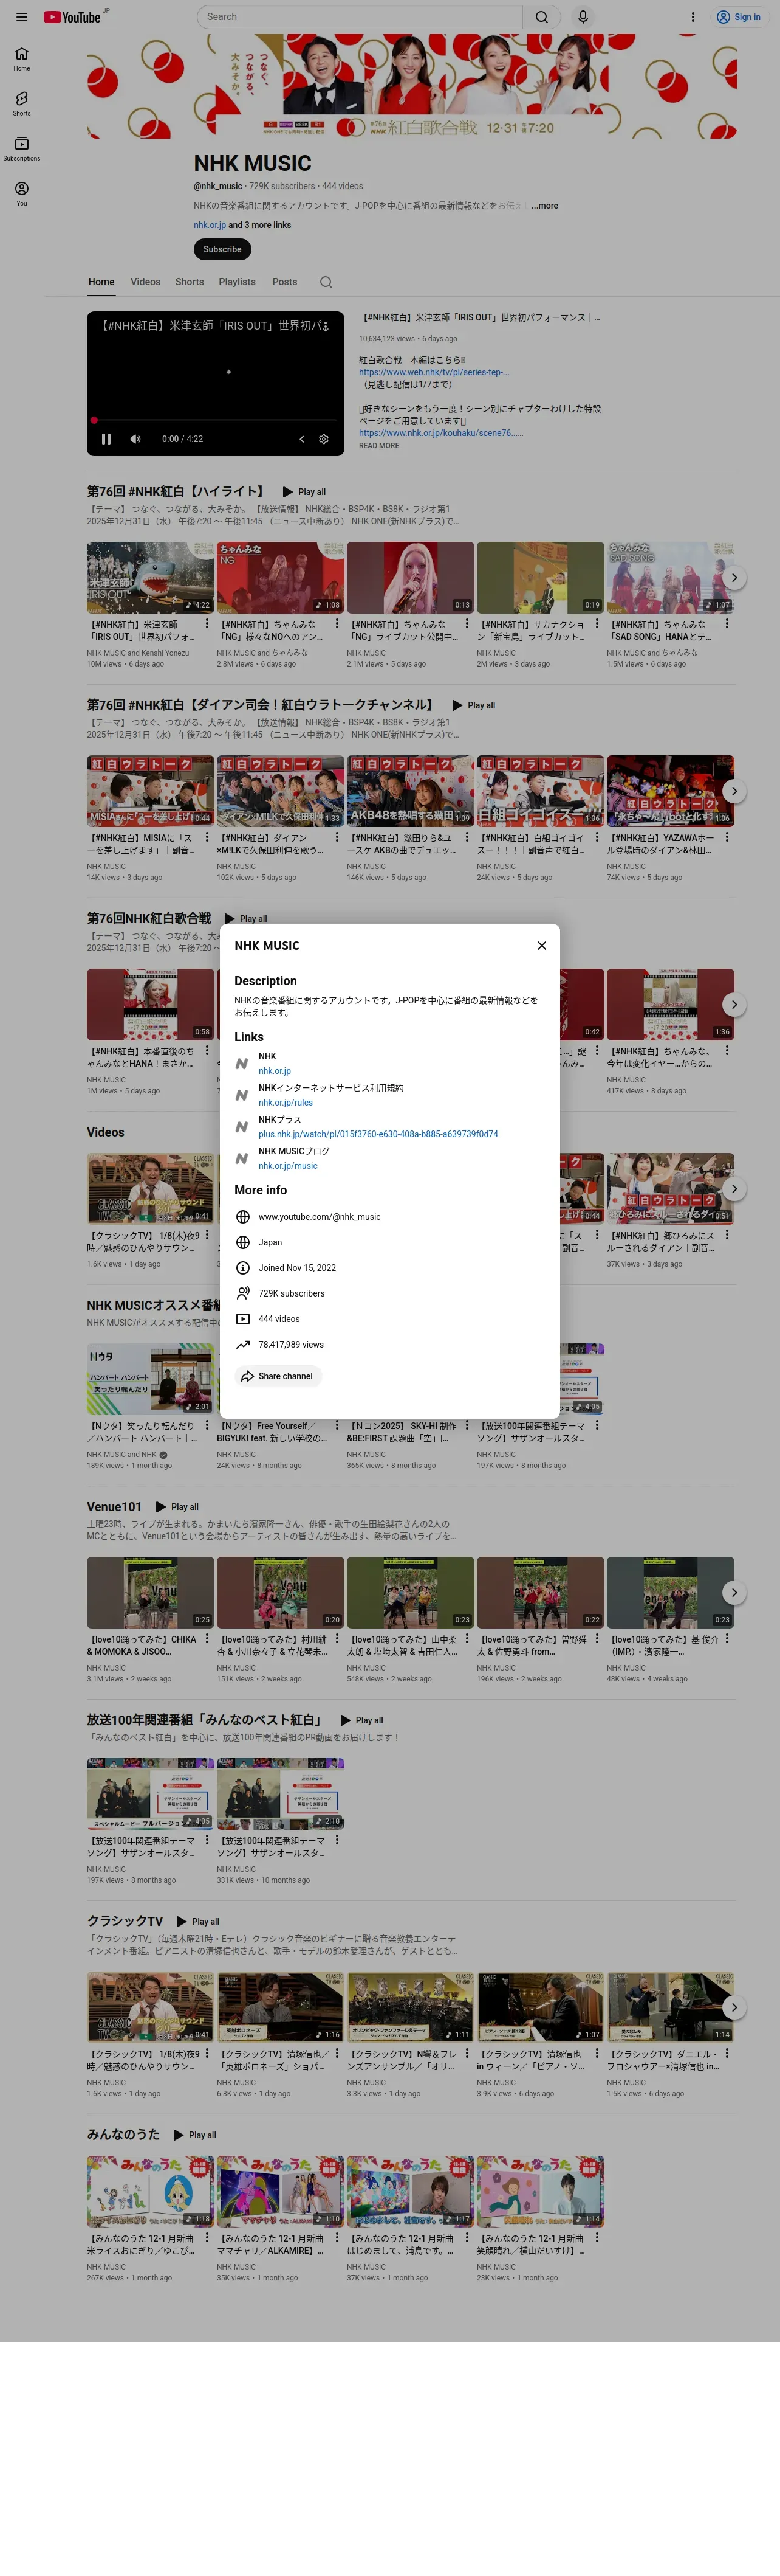Viewport: 780px width, 2576px height.
Task: Switch to the Home channel tab
Action: pos(101,282)
